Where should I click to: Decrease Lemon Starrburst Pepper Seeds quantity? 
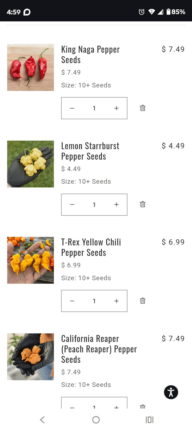click(72, 205)
